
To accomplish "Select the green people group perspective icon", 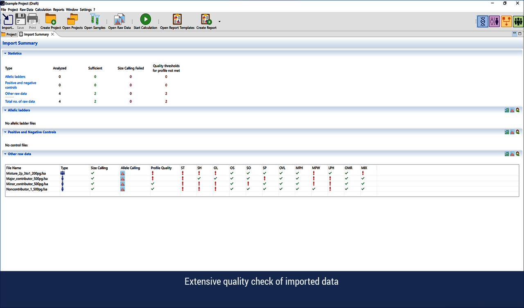I will click(x=518, y=21).
